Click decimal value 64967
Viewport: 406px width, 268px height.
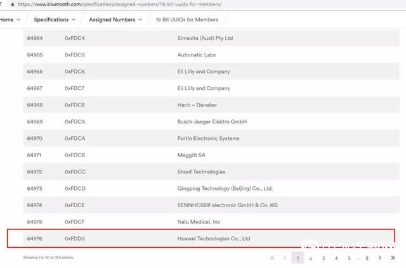[35, 88]
